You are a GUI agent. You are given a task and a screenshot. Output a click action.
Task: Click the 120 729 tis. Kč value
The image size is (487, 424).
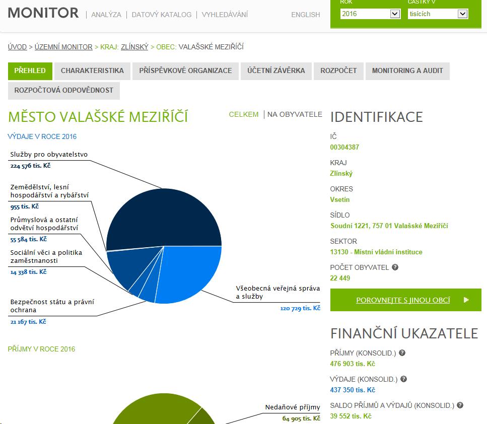point(300,308)
